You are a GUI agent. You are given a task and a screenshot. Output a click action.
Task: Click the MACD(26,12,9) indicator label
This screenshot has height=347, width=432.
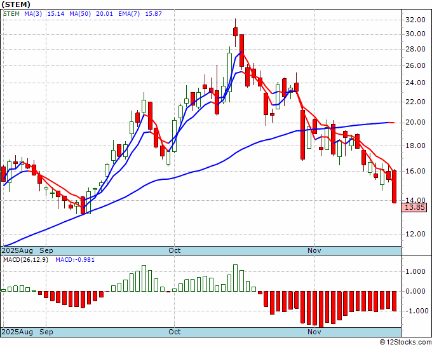(x=25, y=260)
